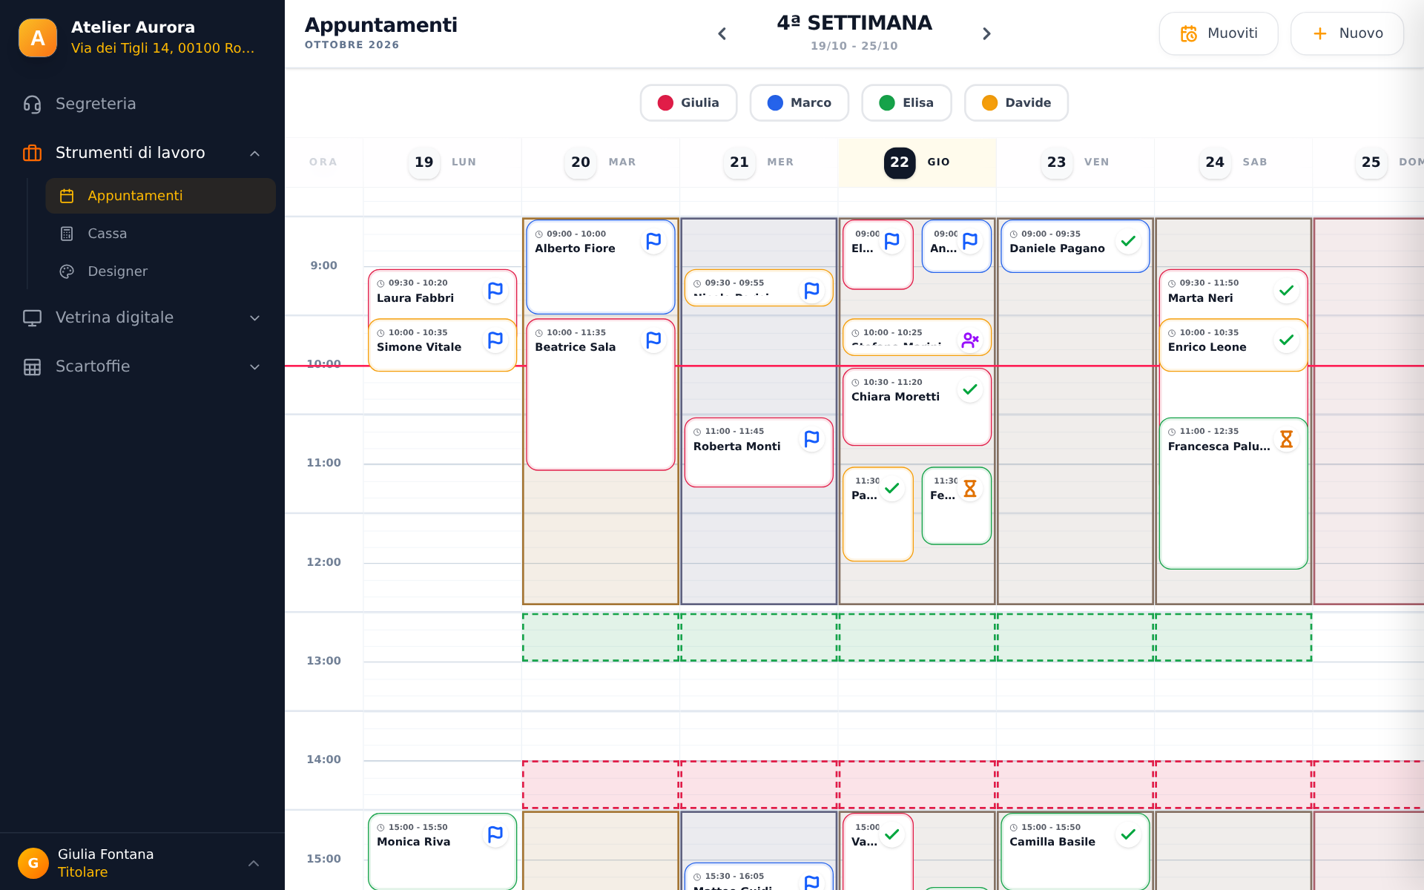
Task: Click the 21 MER day header
Action: click(x=759, y=162)
